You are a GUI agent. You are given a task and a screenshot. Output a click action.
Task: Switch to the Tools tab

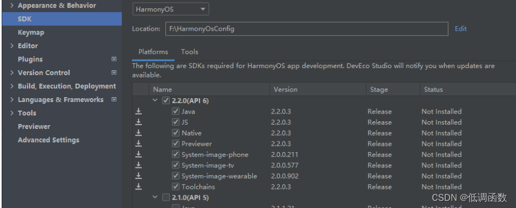[190, 52]
